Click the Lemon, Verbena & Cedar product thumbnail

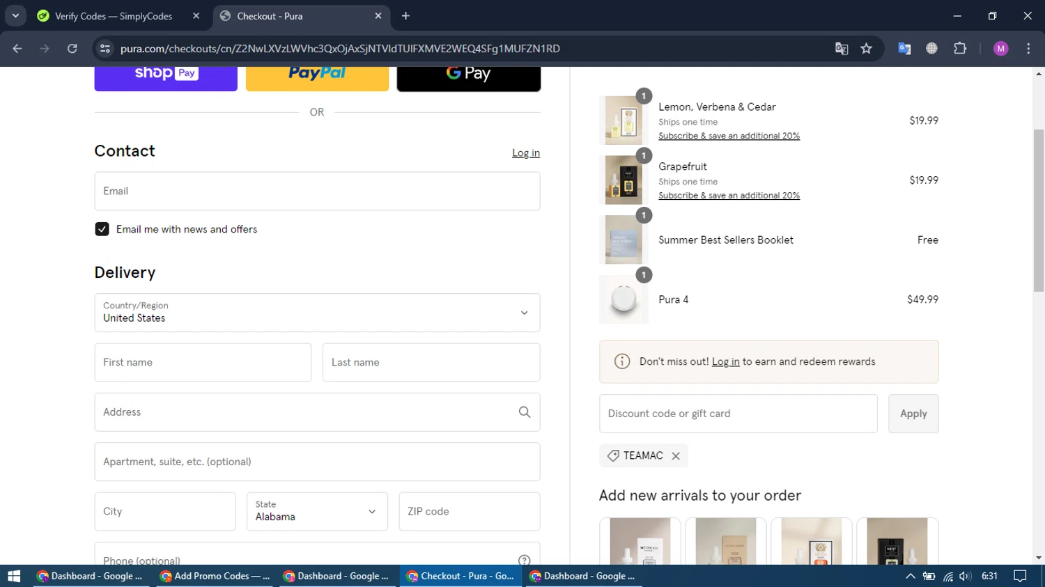point(624,120)
